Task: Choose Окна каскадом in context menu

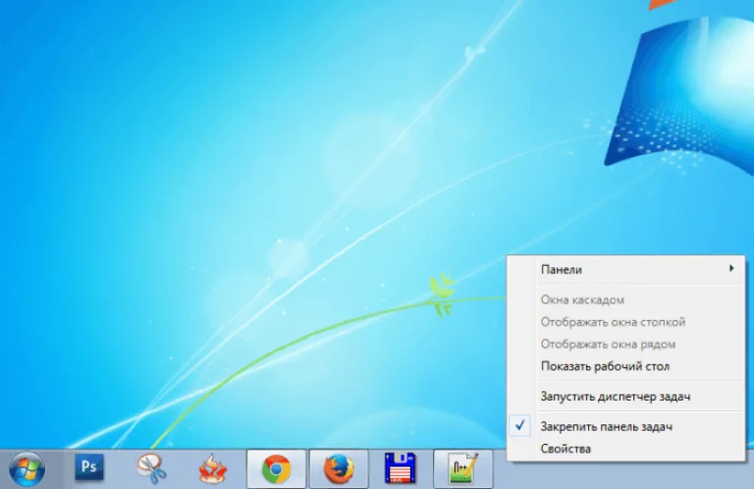Action: point(626,299)
